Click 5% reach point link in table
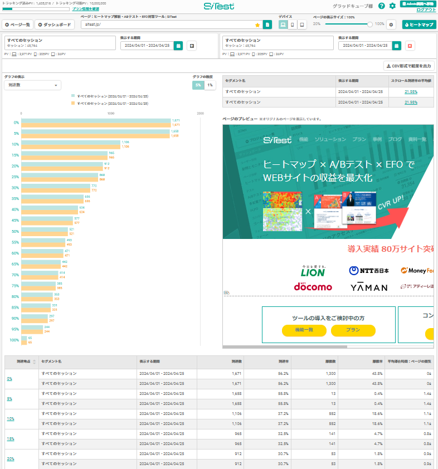 9,399
